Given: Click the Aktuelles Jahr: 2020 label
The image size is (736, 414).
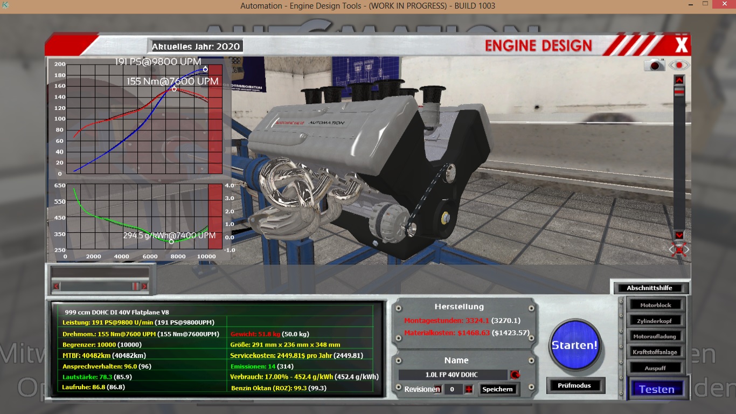Looking at the screenshot, I should [196, 46].
